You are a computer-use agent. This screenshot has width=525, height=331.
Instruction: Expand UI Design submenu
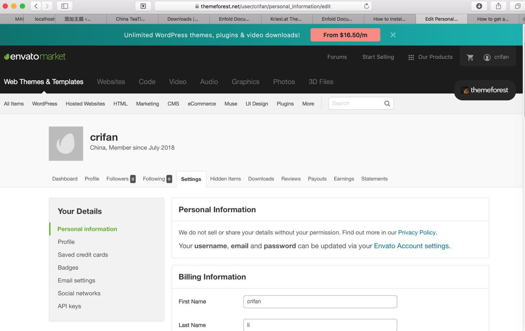pos(257,104)
